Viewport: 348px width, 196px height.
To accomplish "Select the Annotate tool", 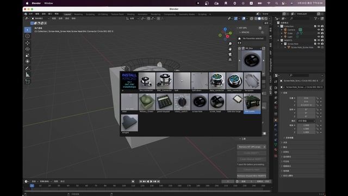I will click(28, 69).
